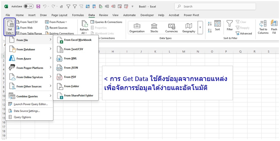Viewport: 280px width, 141px height.
Task: Click Recent Sources button
Action: (56, 28)
